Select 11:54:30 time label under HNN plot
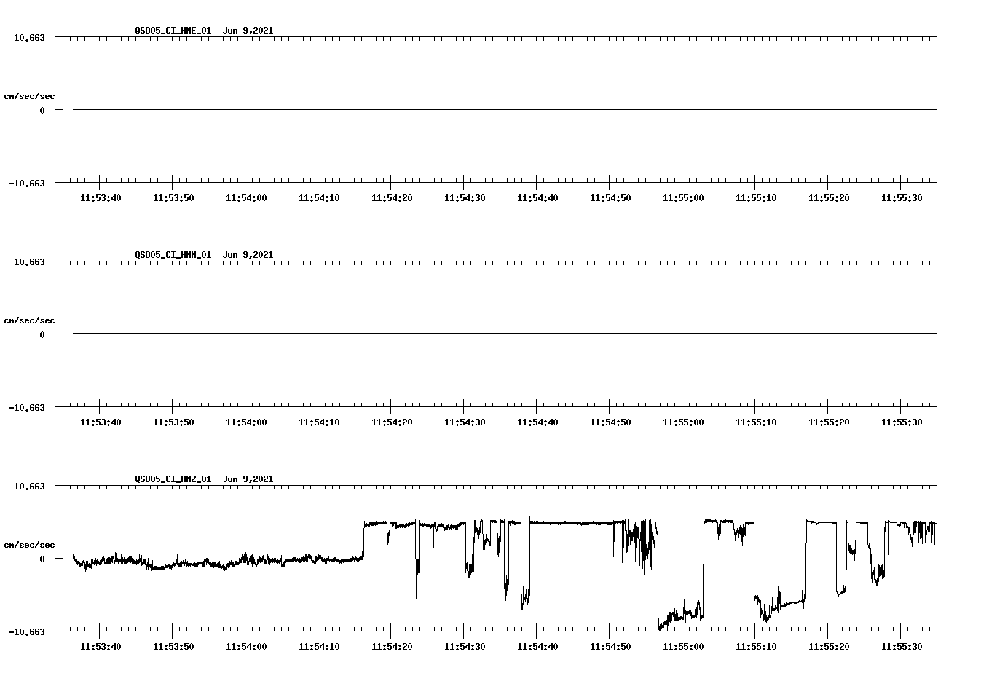Screen dimensions: 989x673 click(x=465, y=422)
